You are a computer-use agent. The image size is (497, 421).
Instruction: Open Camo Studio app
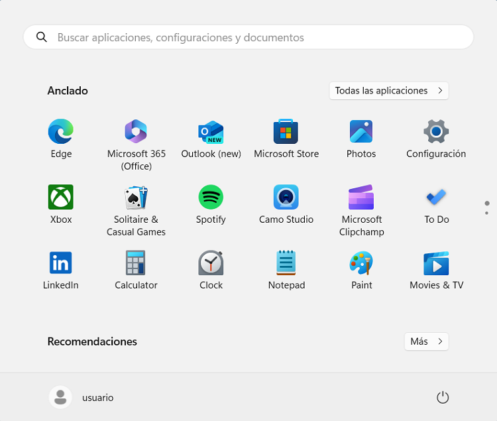pyautogui.click(x=286, y=204)
